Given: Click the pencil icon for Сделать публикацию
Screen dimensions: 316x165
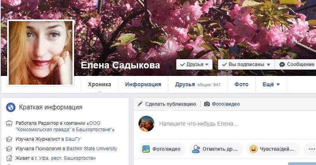Looking at the screenshot, I should click(x=140, y=104).
